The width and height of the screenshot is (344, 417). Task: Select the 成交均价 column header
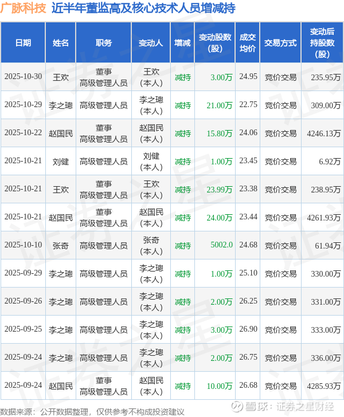click(x=248, y=43)
